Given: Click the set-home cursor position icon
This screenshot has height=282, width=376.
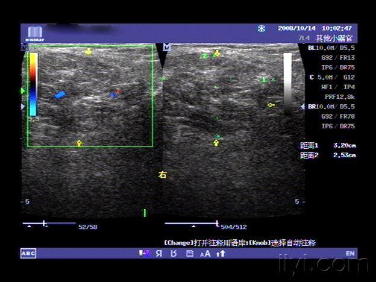Looking at the screenshot, I should pyautogui.click(x=145, y=253).
